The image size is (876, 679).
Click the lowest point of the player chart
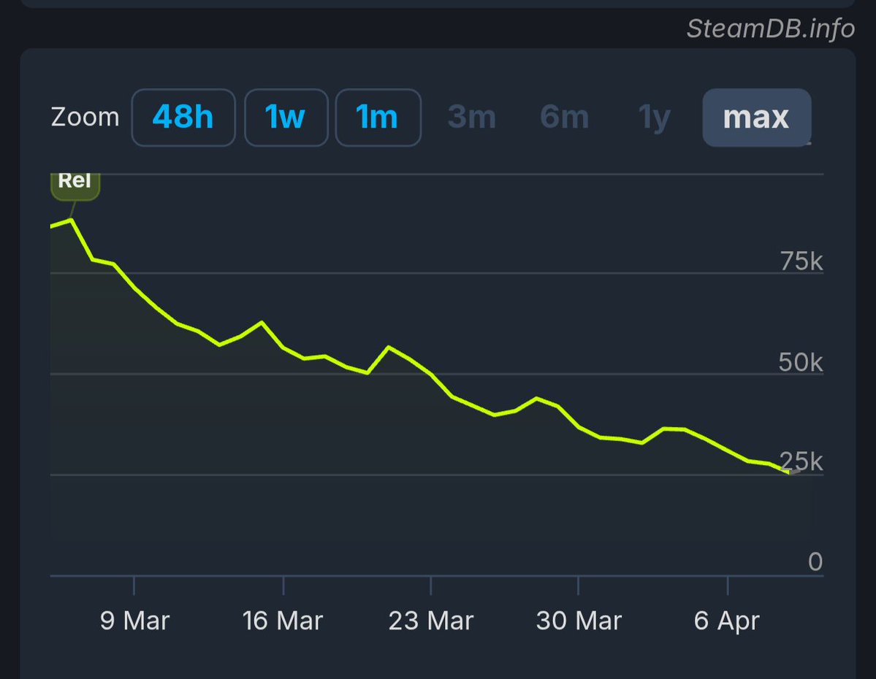click(791, 473)
